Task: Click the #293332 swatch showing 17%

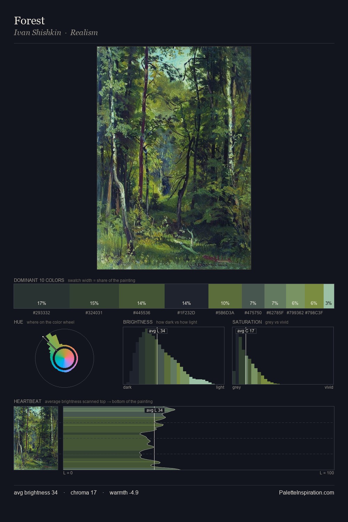Action: click(x=42, y=296)
